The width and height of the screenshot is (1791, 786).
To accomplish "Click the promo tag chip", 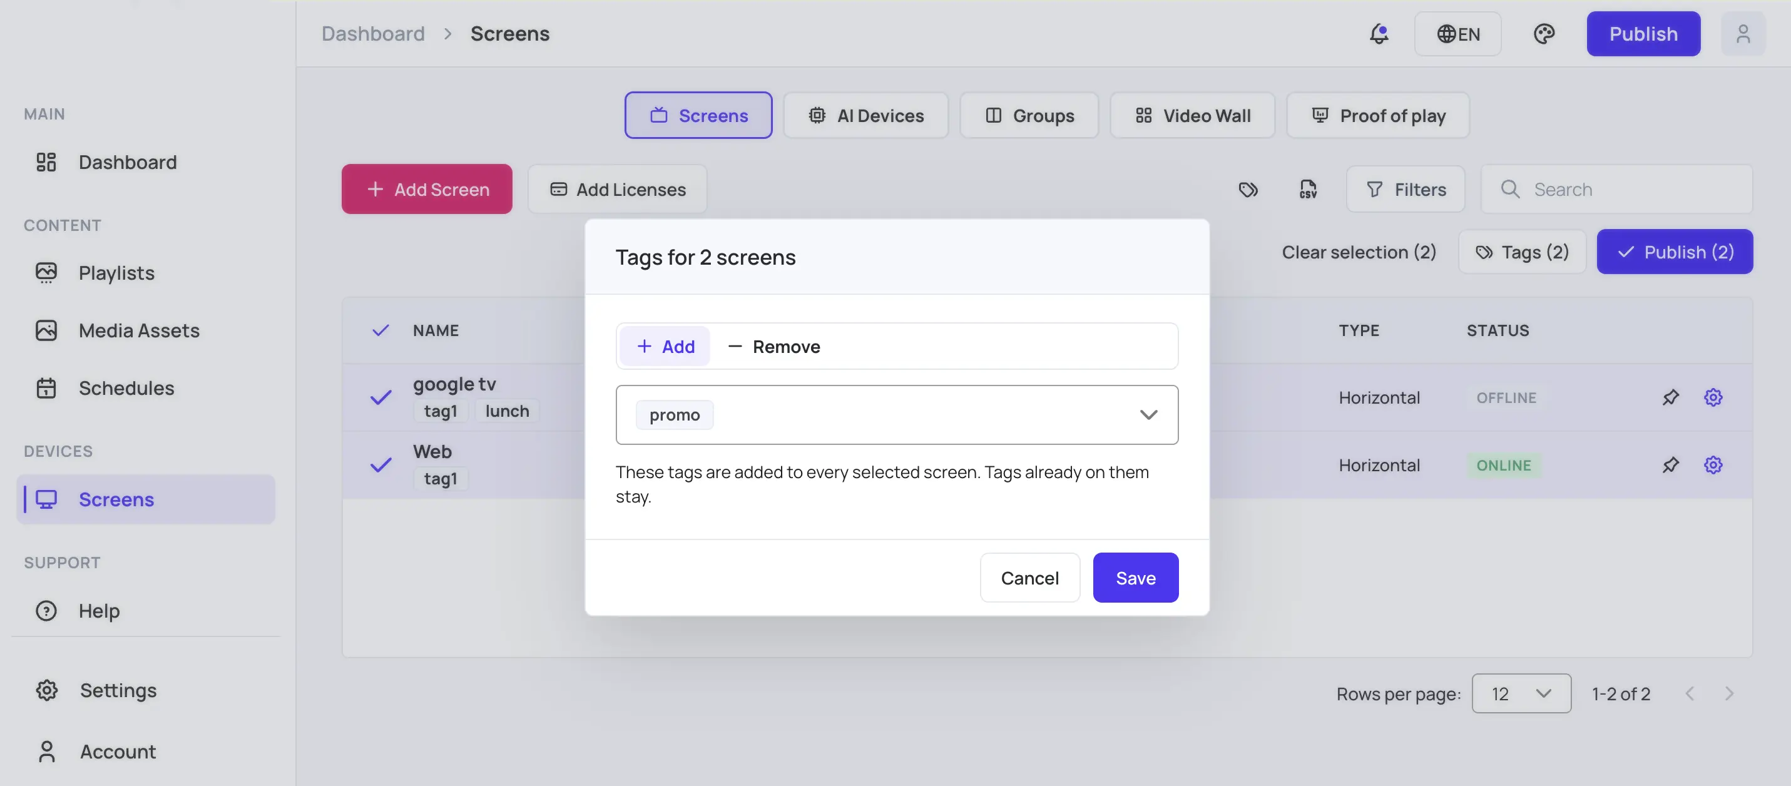I will coord(675,416).
